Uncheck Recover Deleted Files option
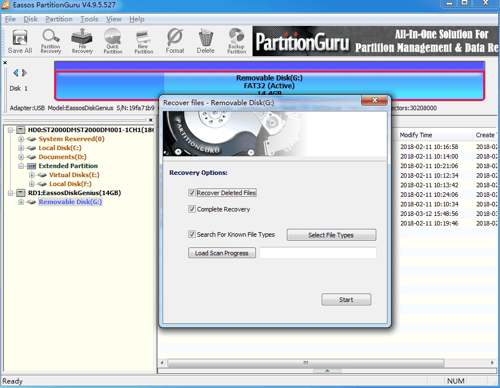Image resolution: width=500 pixels, height=388 pixels. tap(192, 193)
